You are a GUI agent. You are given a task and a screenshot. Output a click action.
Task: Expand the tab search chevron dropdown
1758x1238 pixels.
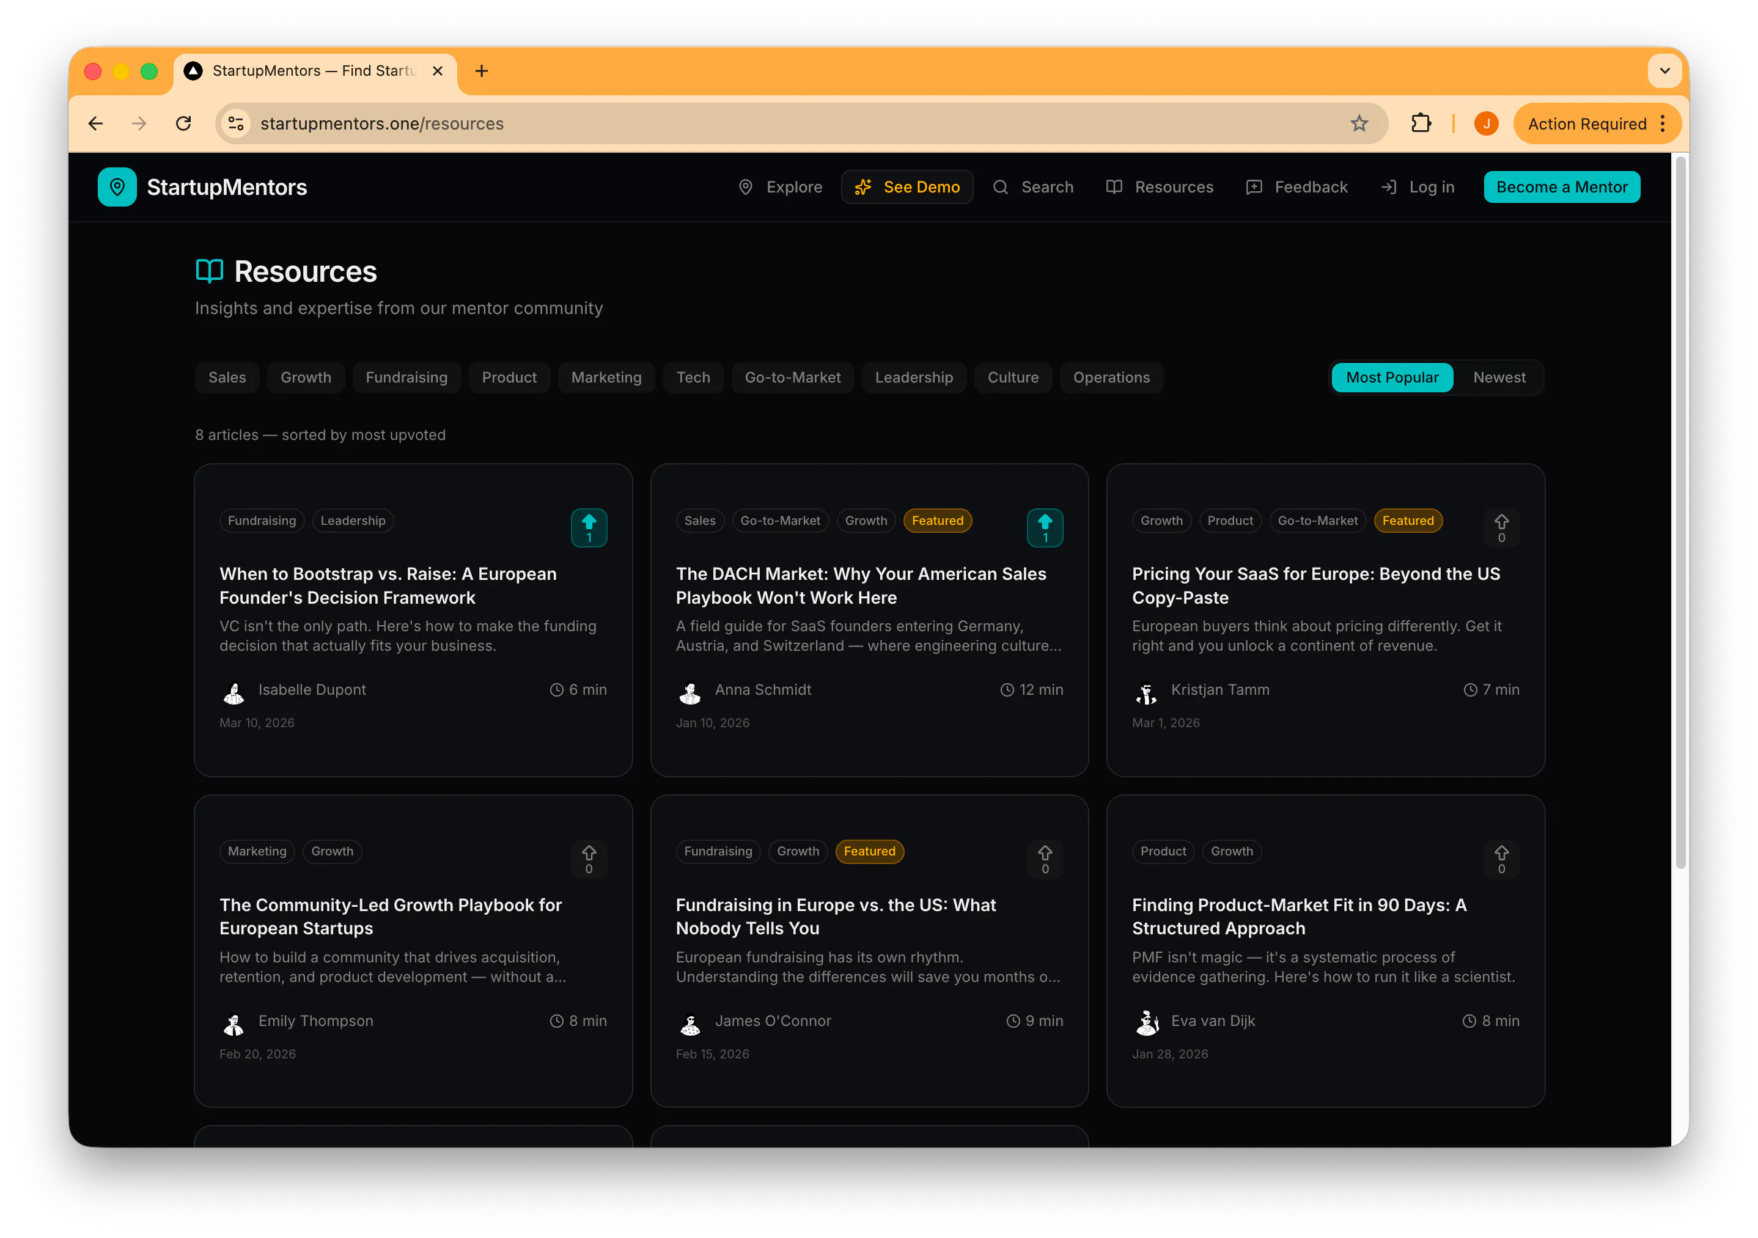tap(1664, 71)
